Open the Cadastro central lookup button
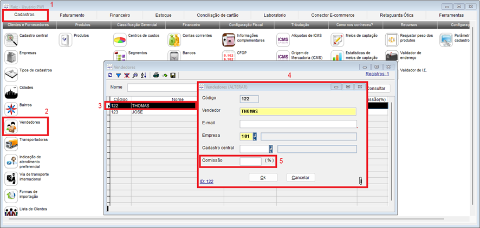The image size is (480, 228). (271, 149)
